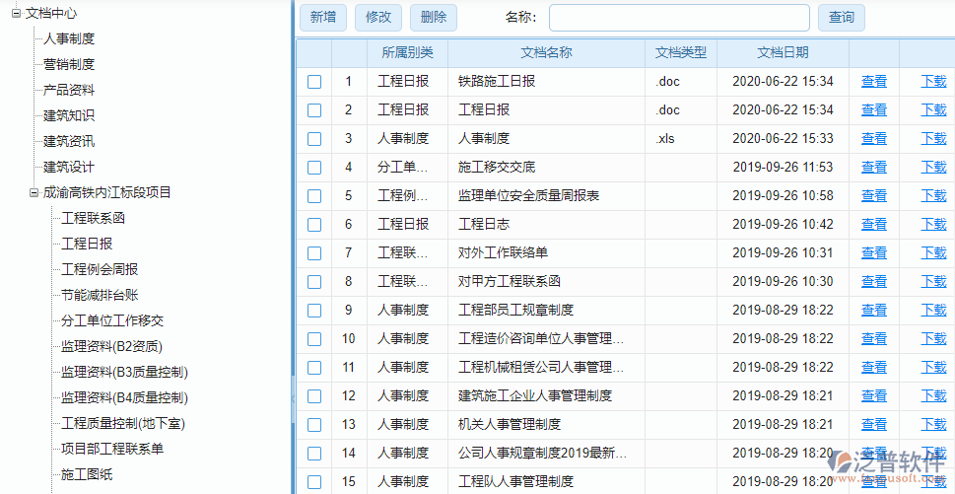The height and width of the screenshot is (494, 955).
Task: Open 工程联系函 under the project
Action: click(x=94, y=218)
